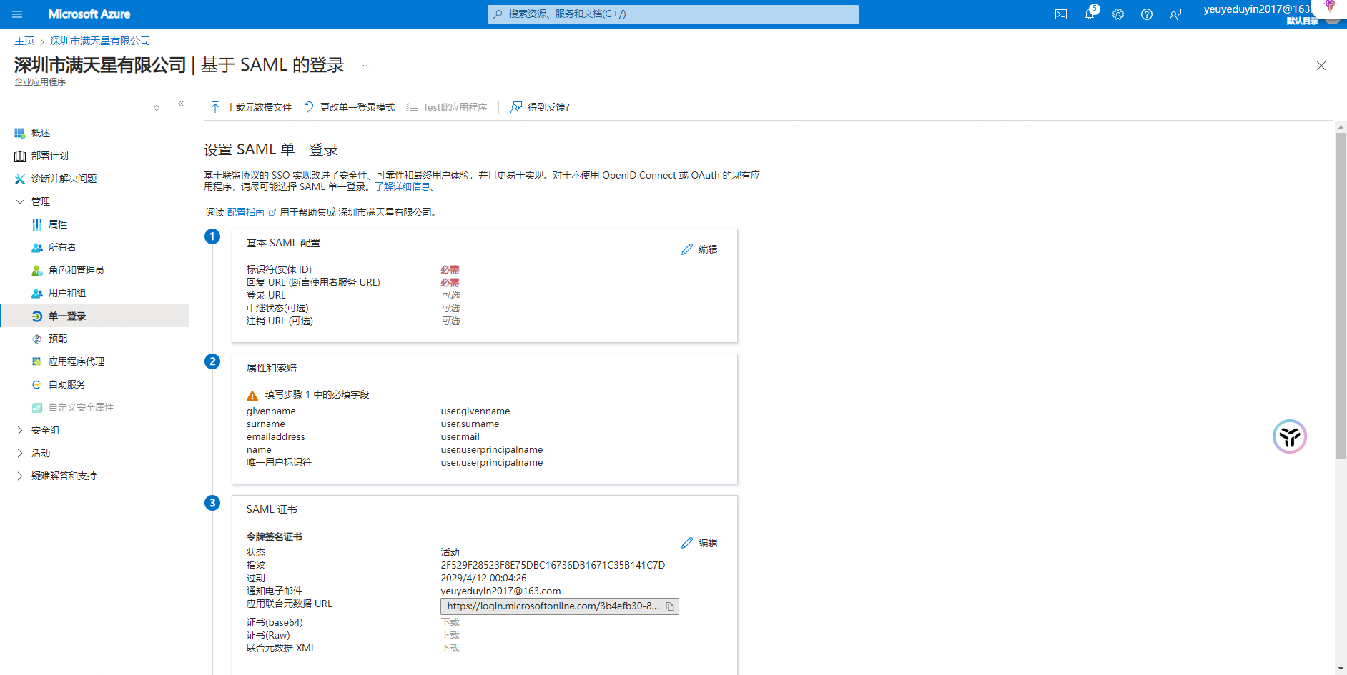Viewport: 1347px width, 675px height.
Task: Click the 自定义安全属性 icon
Action: (x=37, y=407)
